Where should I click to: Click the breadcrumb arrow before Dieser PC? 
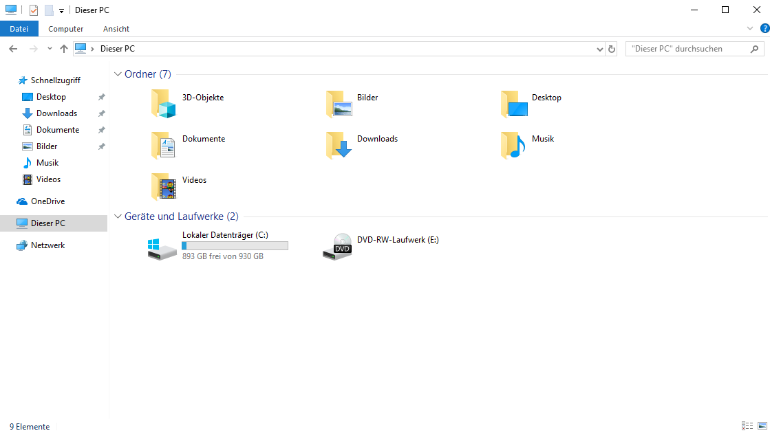tap(92, 49)
